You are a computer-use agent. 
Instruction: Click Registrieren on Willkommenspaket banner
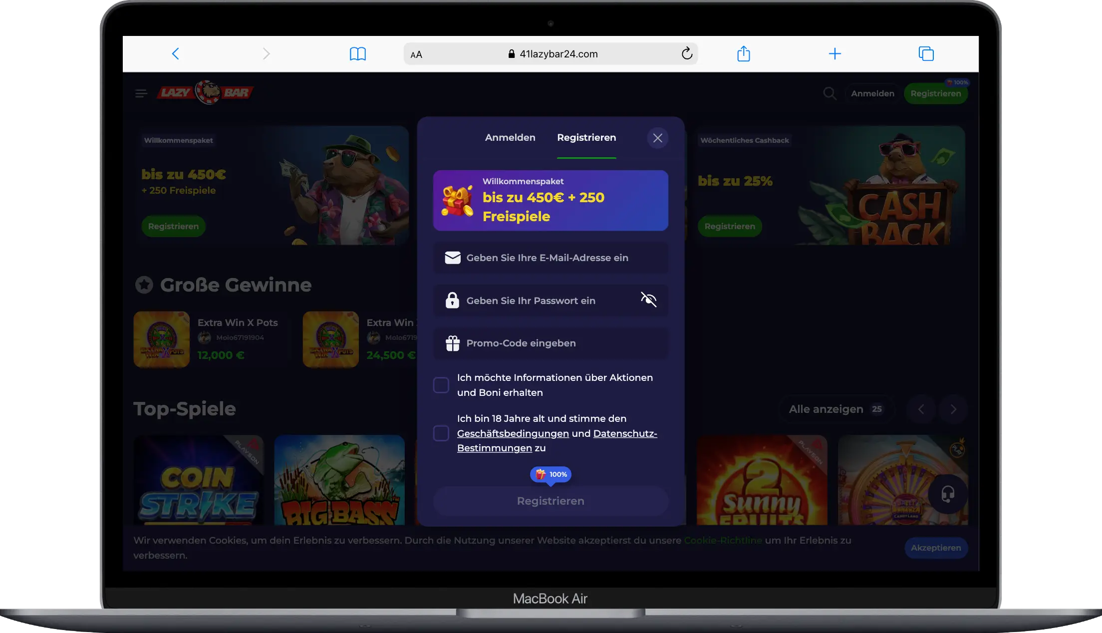click(x=173, y=226)
